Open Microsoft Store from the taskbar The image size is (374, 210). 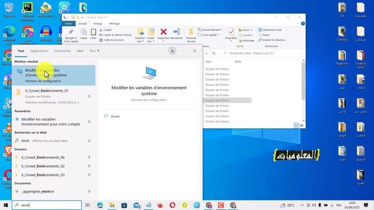click(124, 205)
